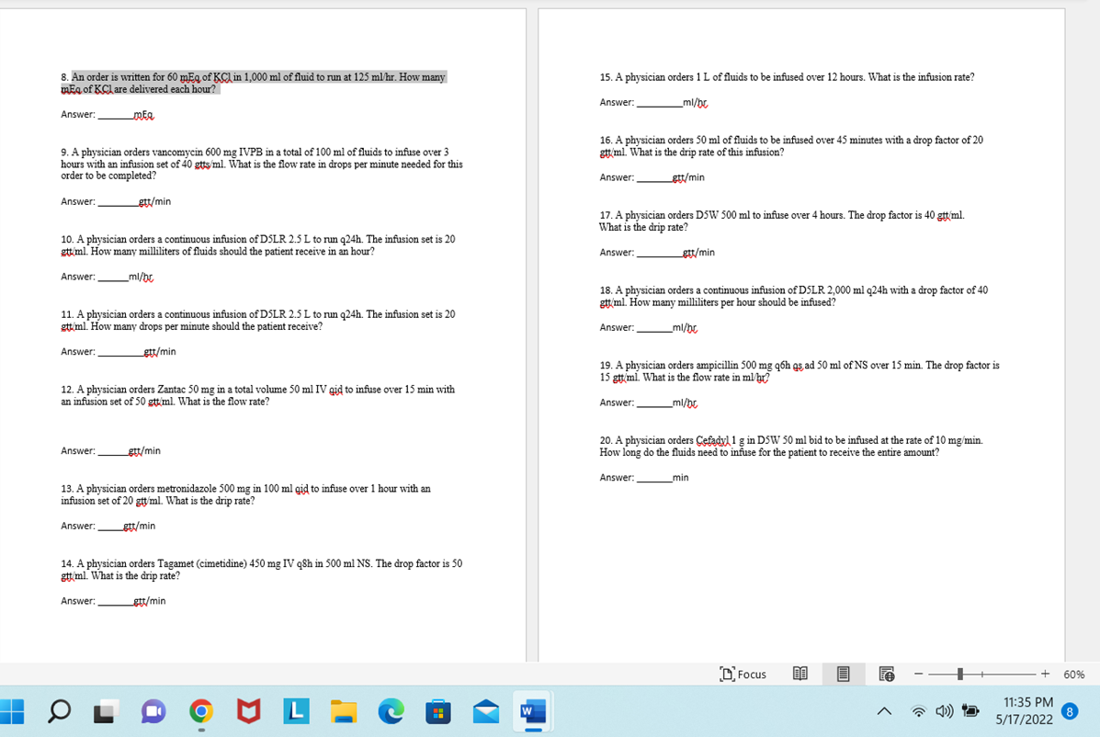Click question 15 infusion rate text

pyautogui.click(x=788, y=77)
